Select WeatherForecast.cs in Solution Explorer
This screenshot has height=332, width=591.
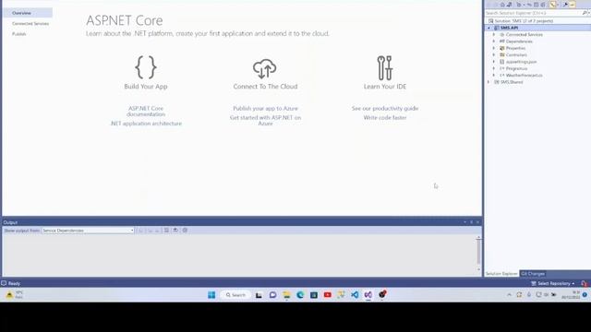click(524, 76)
